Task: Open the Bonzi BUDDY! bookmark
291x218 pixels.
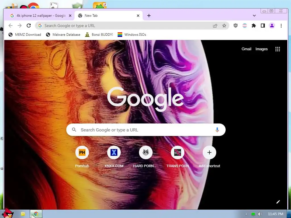Action: click(99, 34)
